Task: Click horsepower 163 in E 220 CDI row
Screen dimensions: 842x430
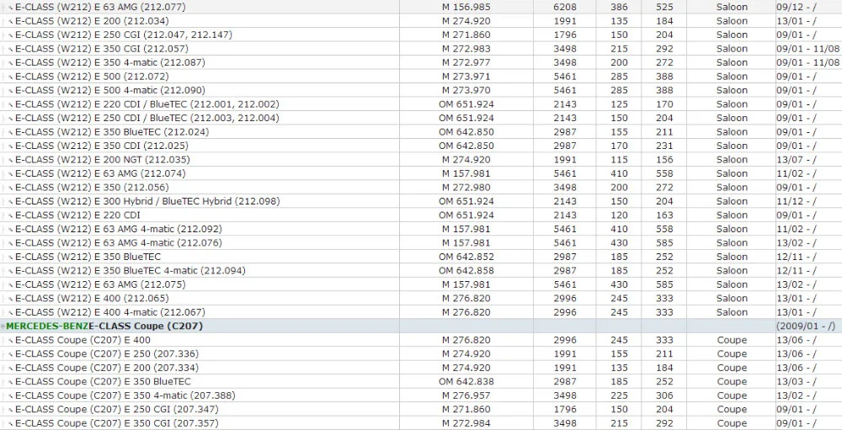Action: click(x=664, y=215)
